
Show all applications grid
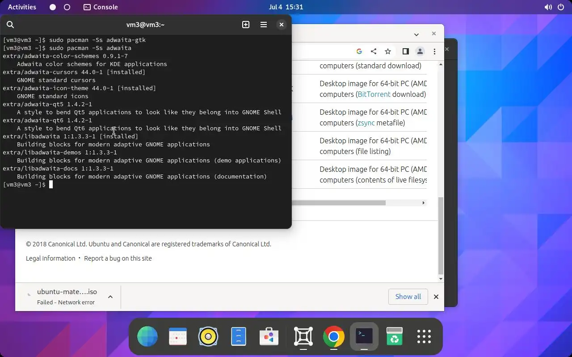[424, 336]
